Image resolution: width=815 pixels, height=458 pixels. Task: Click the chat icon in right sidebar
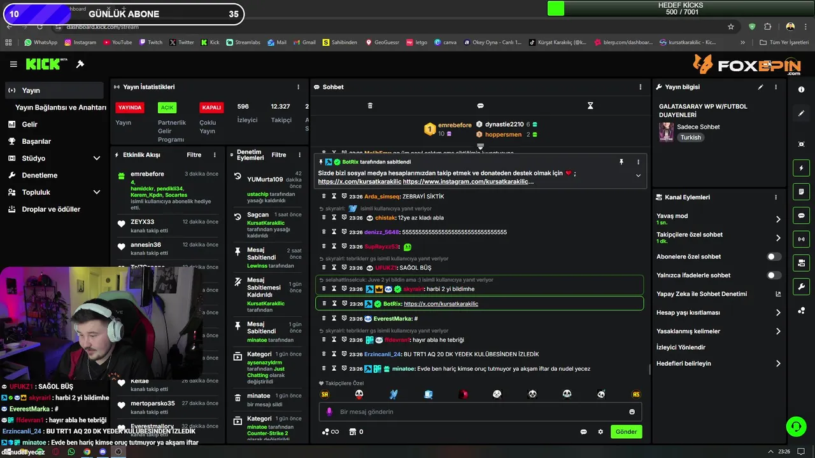coord(801,216)
